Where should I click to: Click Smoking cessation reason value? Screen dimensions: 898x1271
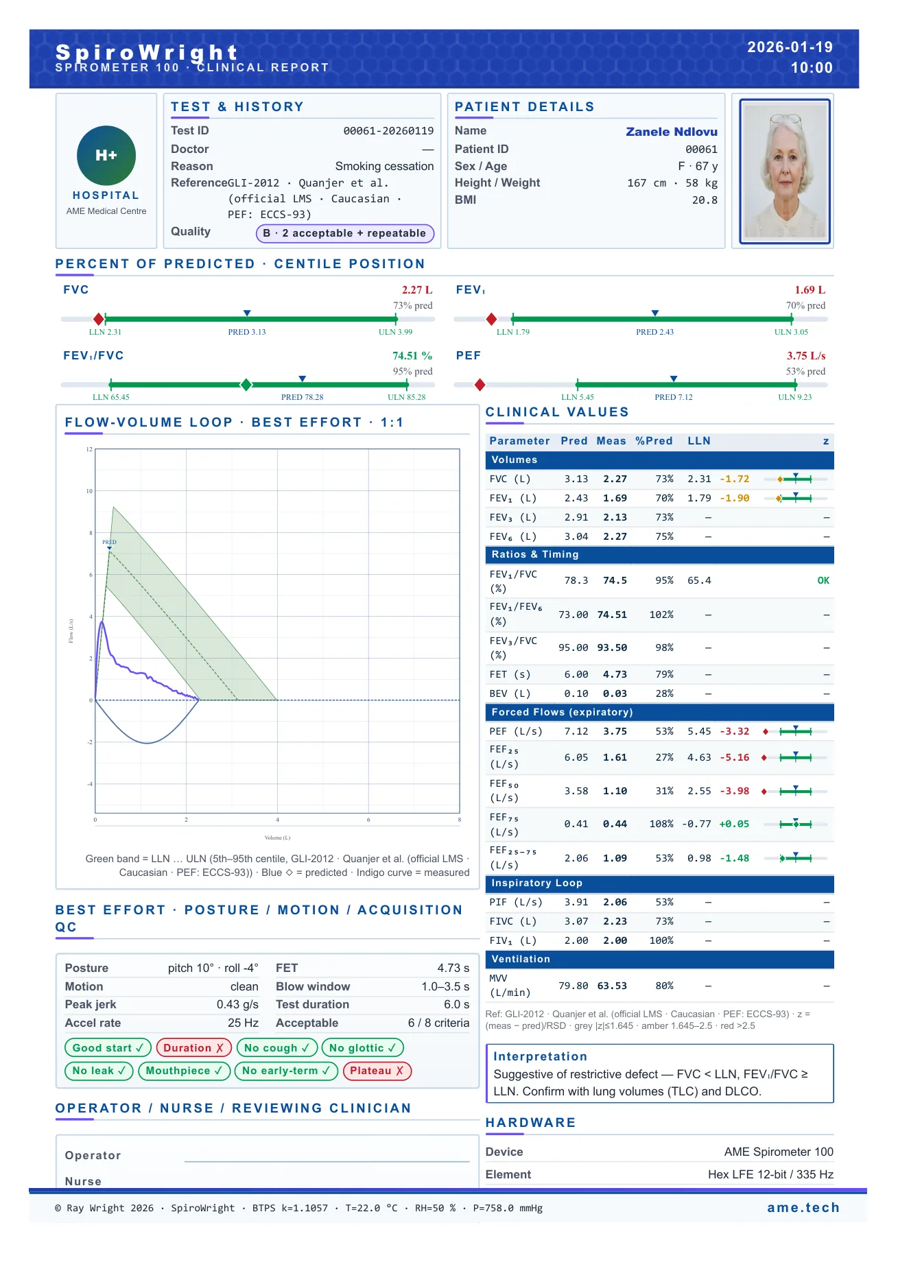pyautogui.click(x=384, y=167)
